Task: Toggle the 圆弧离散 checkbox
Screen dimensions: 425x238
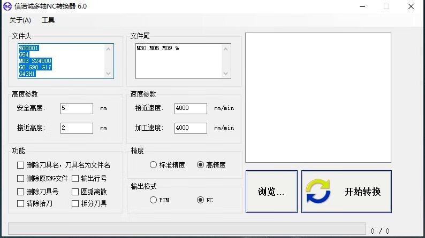Action: coord(75,192)
